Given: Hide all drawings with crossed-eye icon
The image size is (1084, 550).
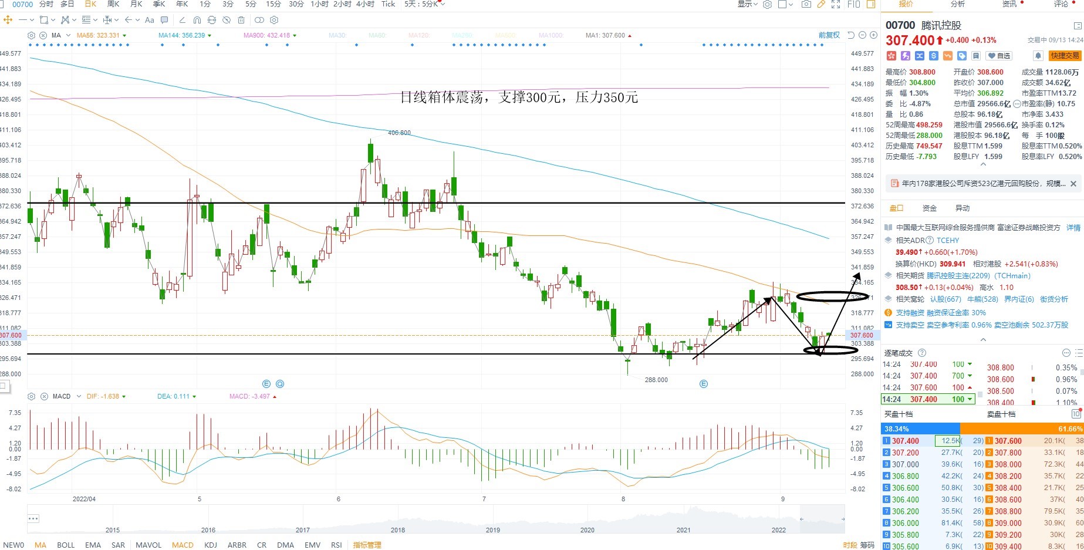Looking at the screenshot, I should [227, 19].
